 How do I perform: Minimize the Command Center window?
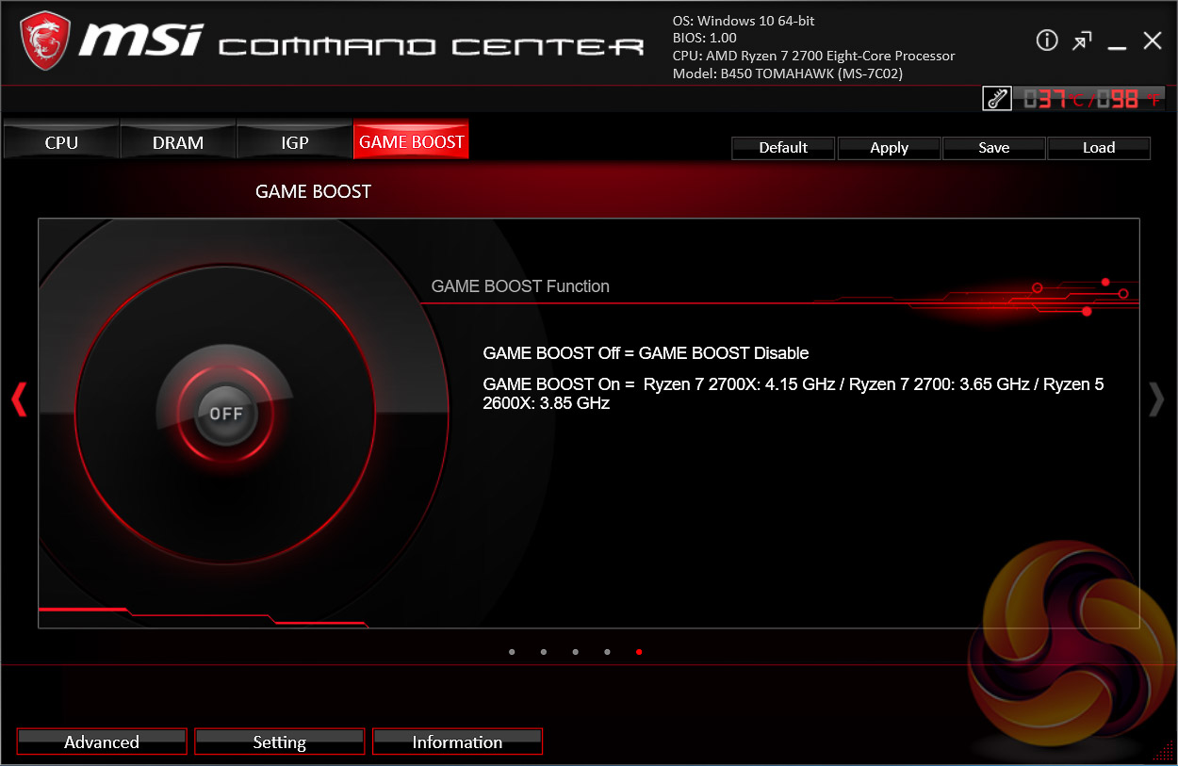pyautogui.click(x=1118, y=46)
